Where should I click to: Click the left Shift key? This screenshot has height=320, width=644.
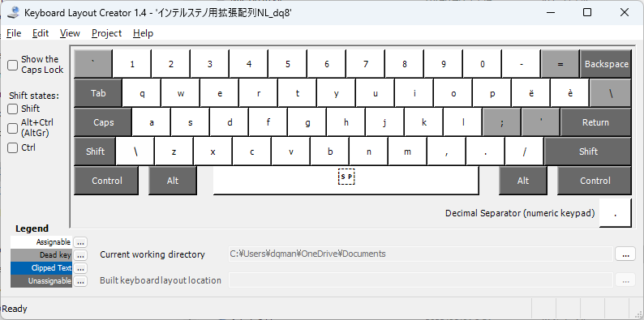[95, 151]
